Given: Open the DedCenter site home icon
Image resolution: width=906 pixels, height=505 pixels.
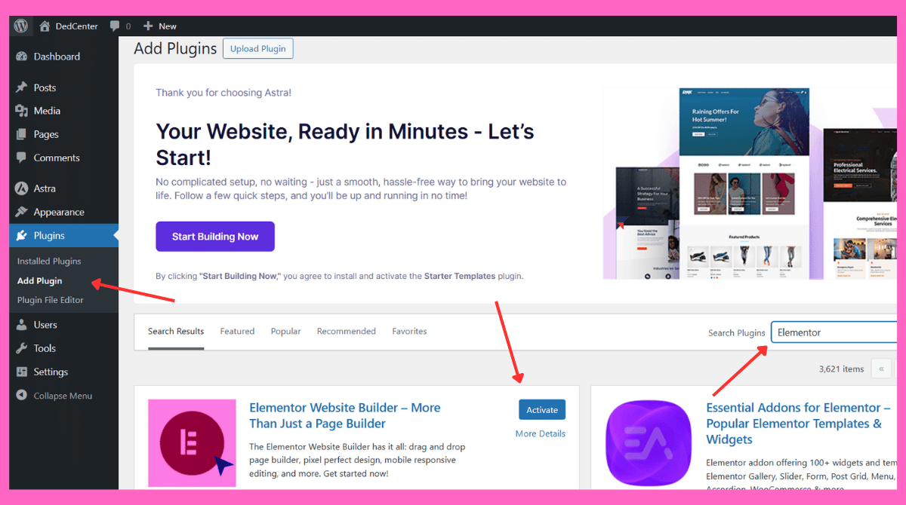Looking at the screenshot, I should [x=45, y=26].
